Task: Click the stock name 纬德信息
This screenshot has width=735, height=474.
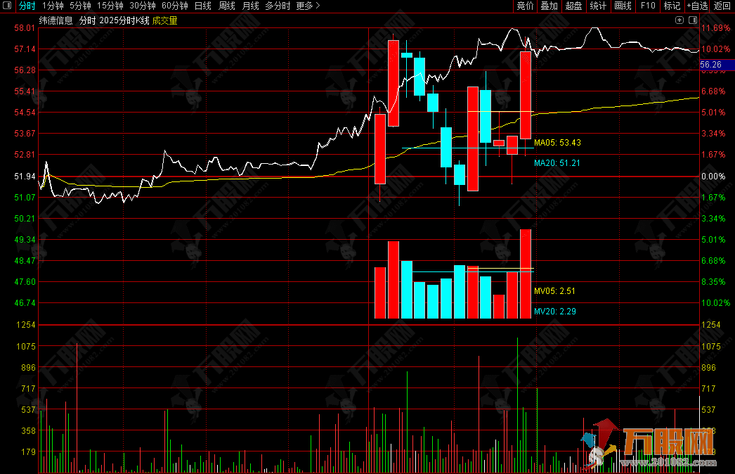Action: [x=56, y=20]
